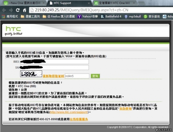Viewport: 173px width, 132px height.
Task: Close the HTC Support tab
Action: (89, 3)
